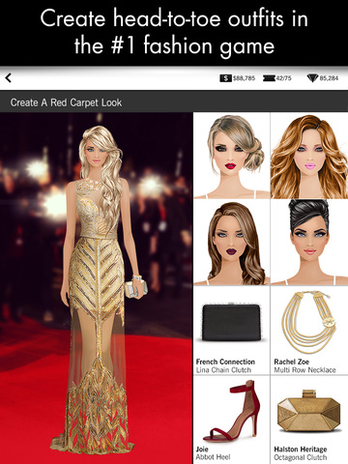348x464 pixels.
Task: Tap the 'Abbot Heel' label
Action: pyautogui.click(x=213, y=457)
